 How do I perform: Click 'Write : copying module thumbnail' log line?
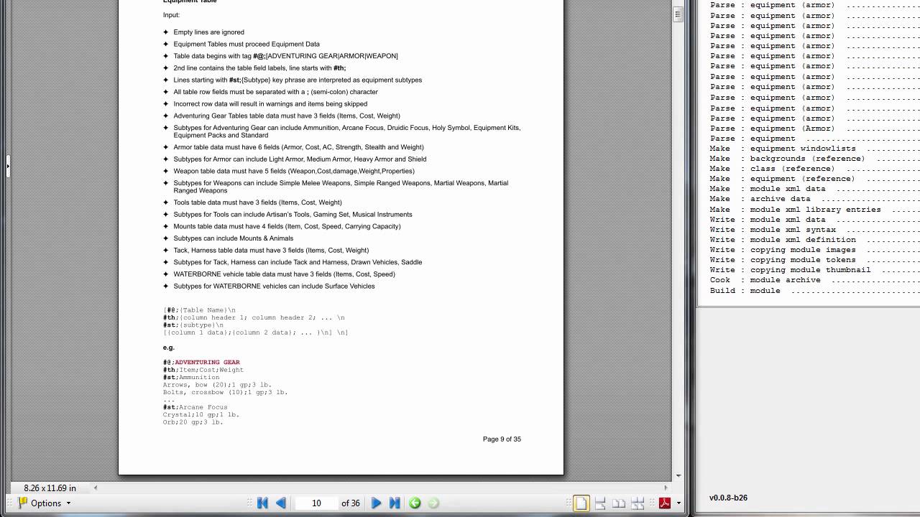tap(790, 270)
